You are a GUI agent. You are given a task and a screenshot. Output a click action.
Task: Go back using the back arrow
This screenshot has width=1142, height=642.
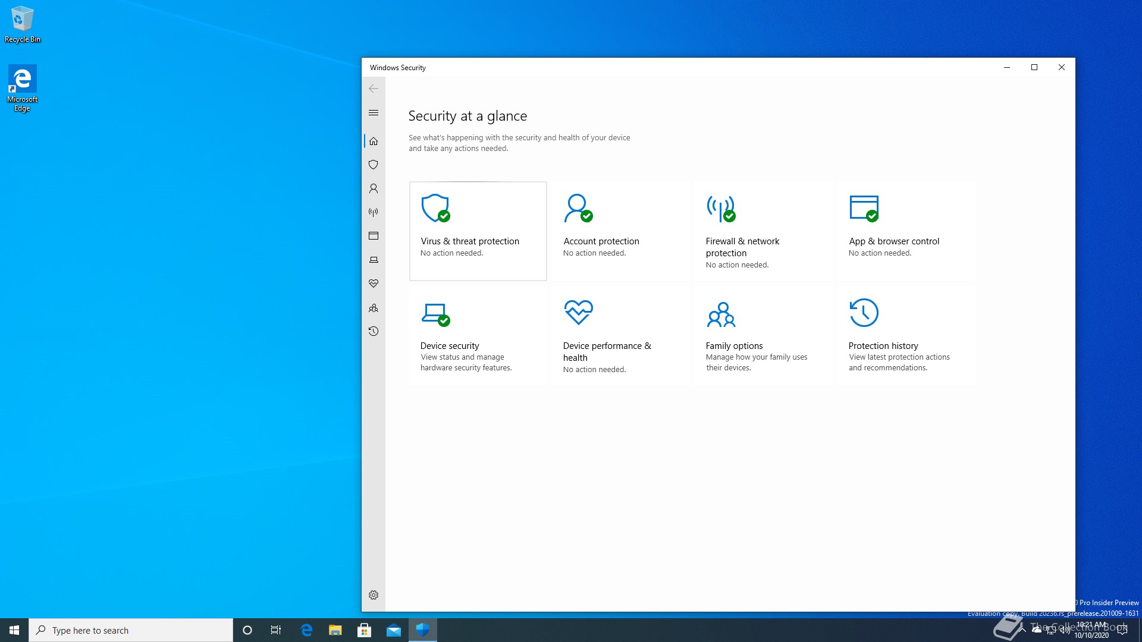(x=374, y=89)
